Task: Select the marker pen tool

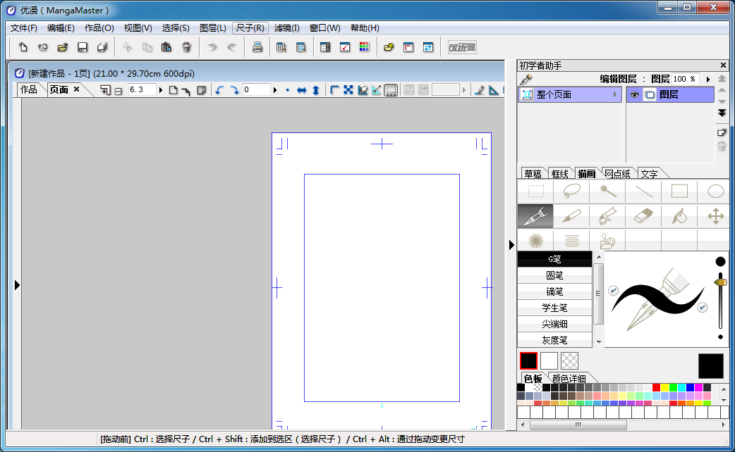Action: (x=571, y=216)
